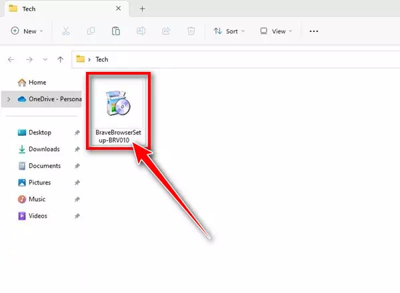Open the Sort options dropdown
This screenshot has height=293, width=400.
(x=229, y=31)
